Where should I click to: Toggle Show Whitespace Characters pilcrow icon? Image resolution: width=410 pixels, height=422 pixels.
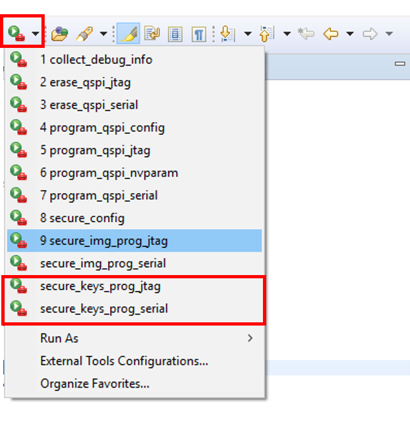coord(199,34)
